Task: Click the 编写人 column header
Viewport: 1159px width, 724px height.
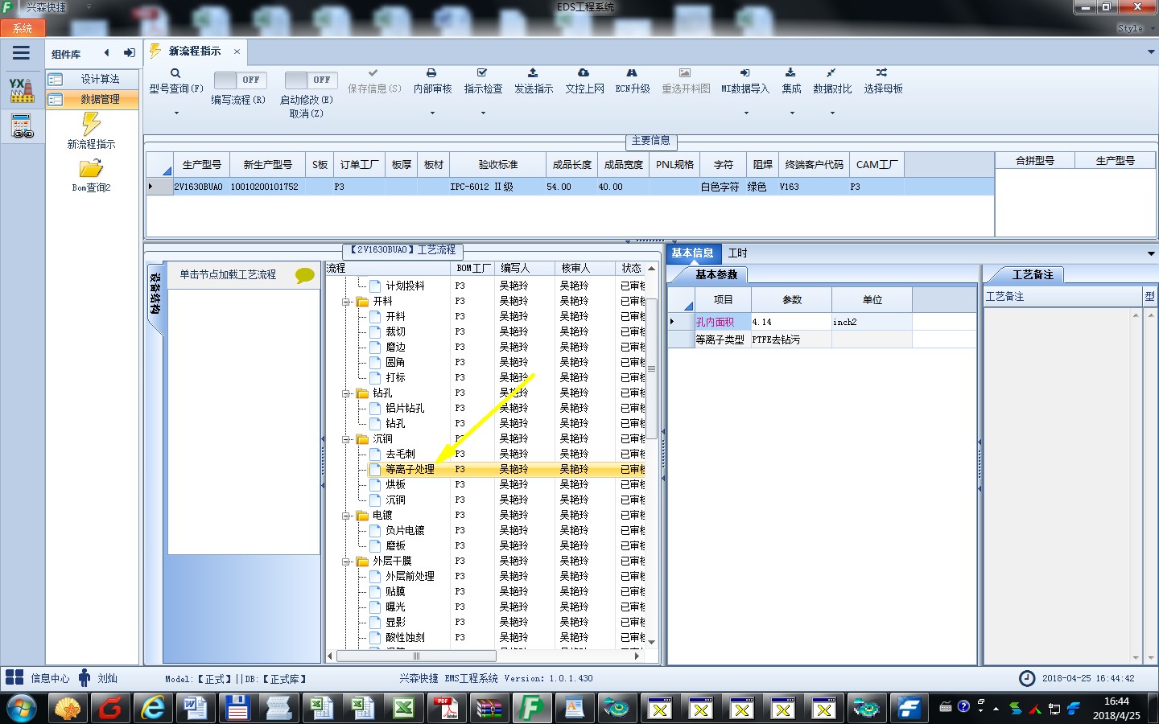Action: 524,268
